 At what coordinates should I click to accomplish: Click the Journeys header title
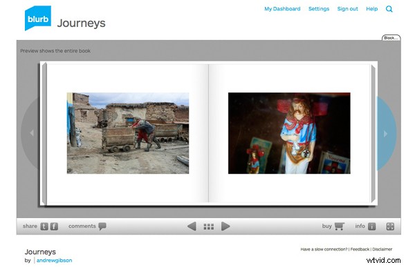(81, 23)
